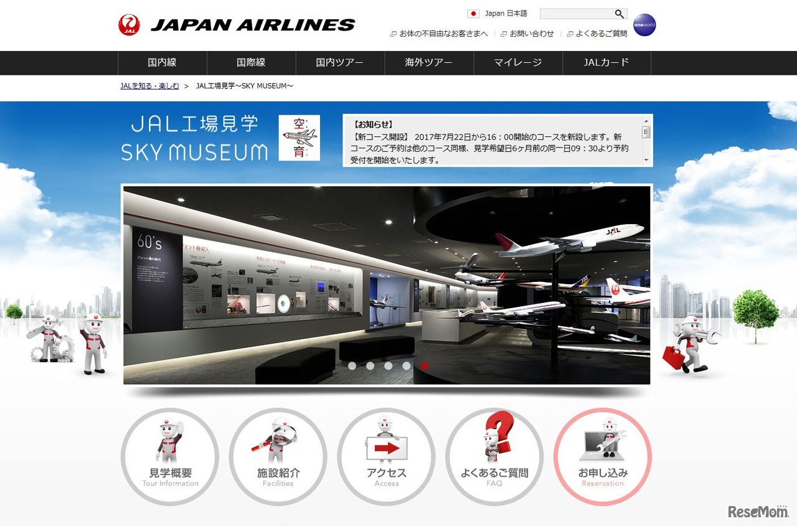The width and height of the screenshot is (797, 526).
Task: Open the 国内線 navigation tab
Action: click(162, 63)
